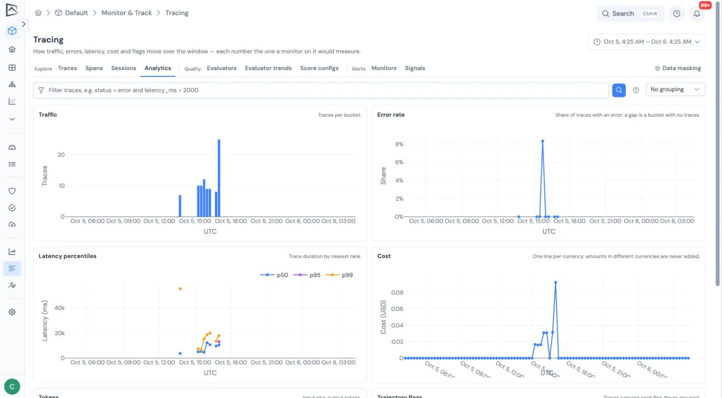Open the sidebar home page icon
The image size is (722, 398).
click(12, 49)
